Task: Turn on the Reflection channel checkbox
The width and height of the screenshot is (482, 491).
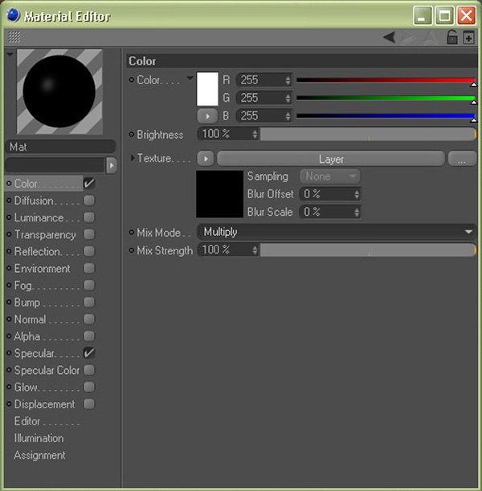Action: point(89,251)
